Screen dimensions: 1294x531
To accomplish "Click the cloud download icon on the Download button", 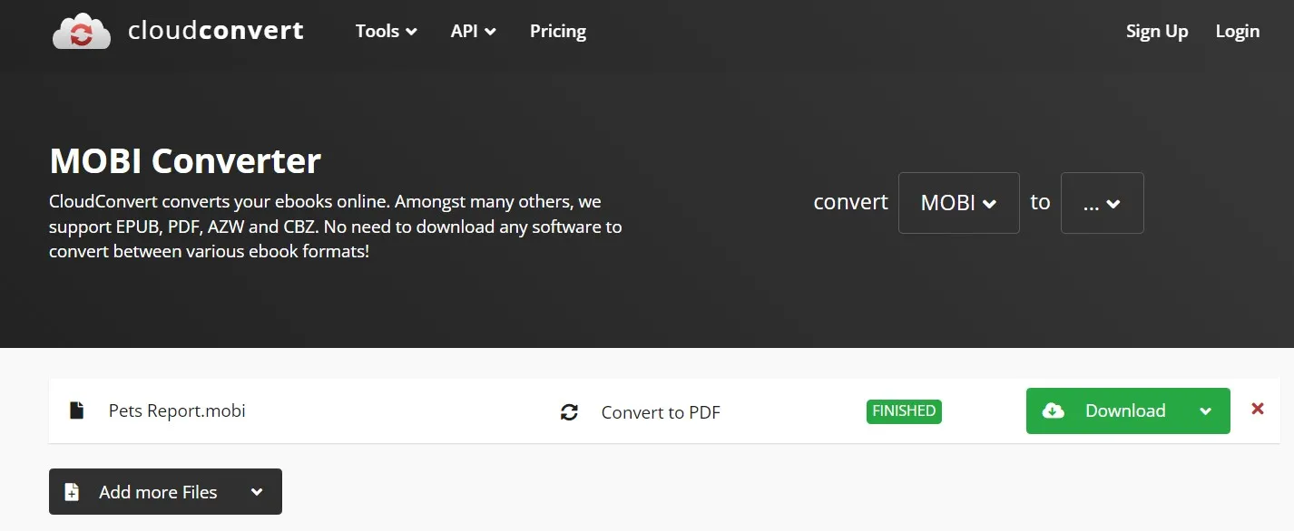I will 1053,410.
